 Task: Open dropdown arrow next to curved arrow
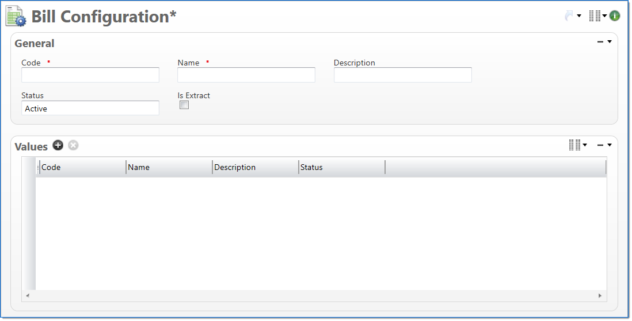579,16
